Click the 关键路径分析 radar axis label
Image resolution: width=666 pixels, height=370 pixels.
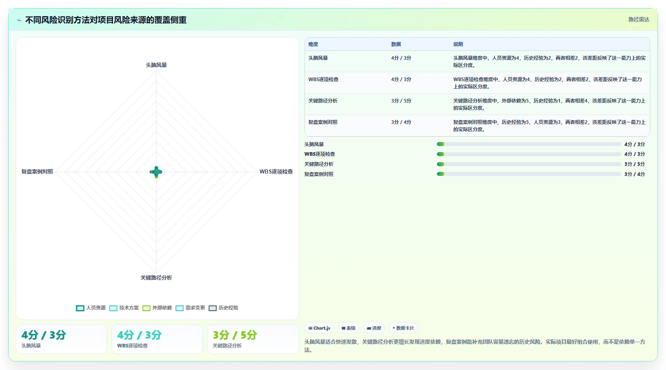click(156, 278)
